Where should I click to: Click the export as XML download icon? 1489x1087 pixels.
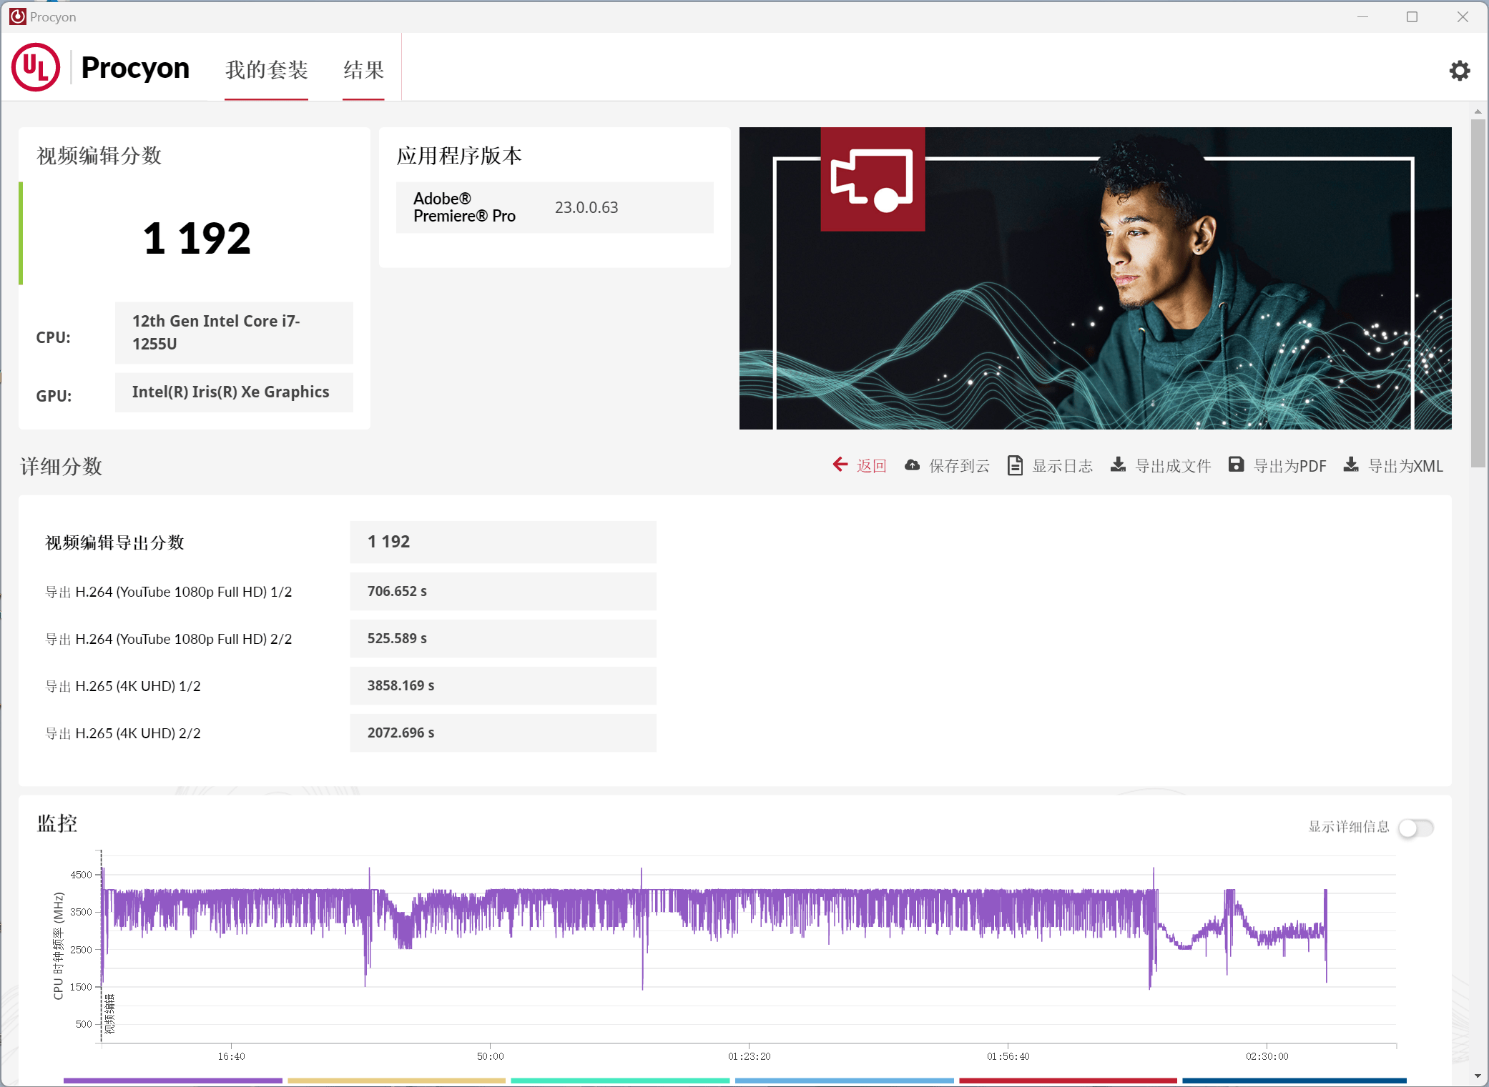(1350, 465)
